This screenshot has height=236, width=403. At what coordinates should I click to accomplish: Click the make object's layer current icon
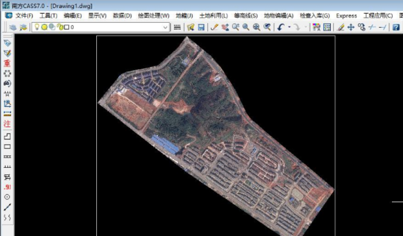point(23,27)
